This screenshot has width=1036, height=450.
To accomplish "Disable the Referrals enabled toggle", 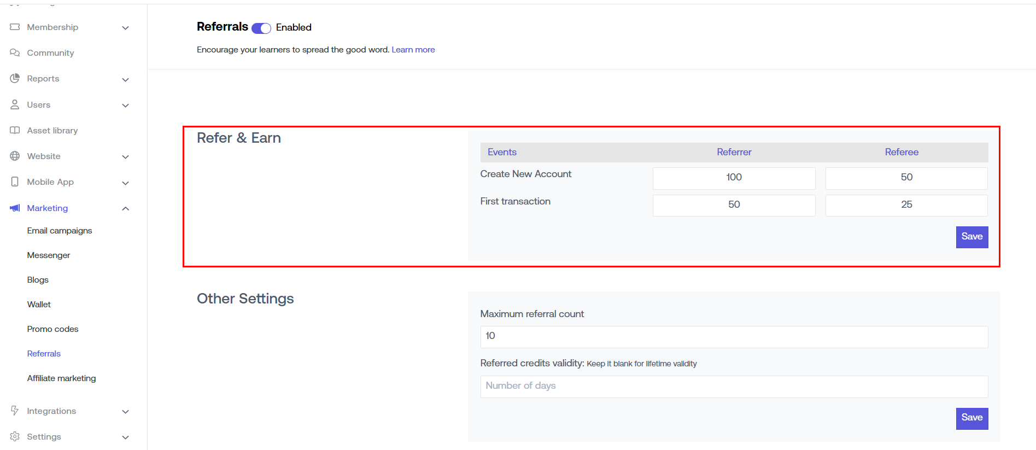I will [261, 28].
